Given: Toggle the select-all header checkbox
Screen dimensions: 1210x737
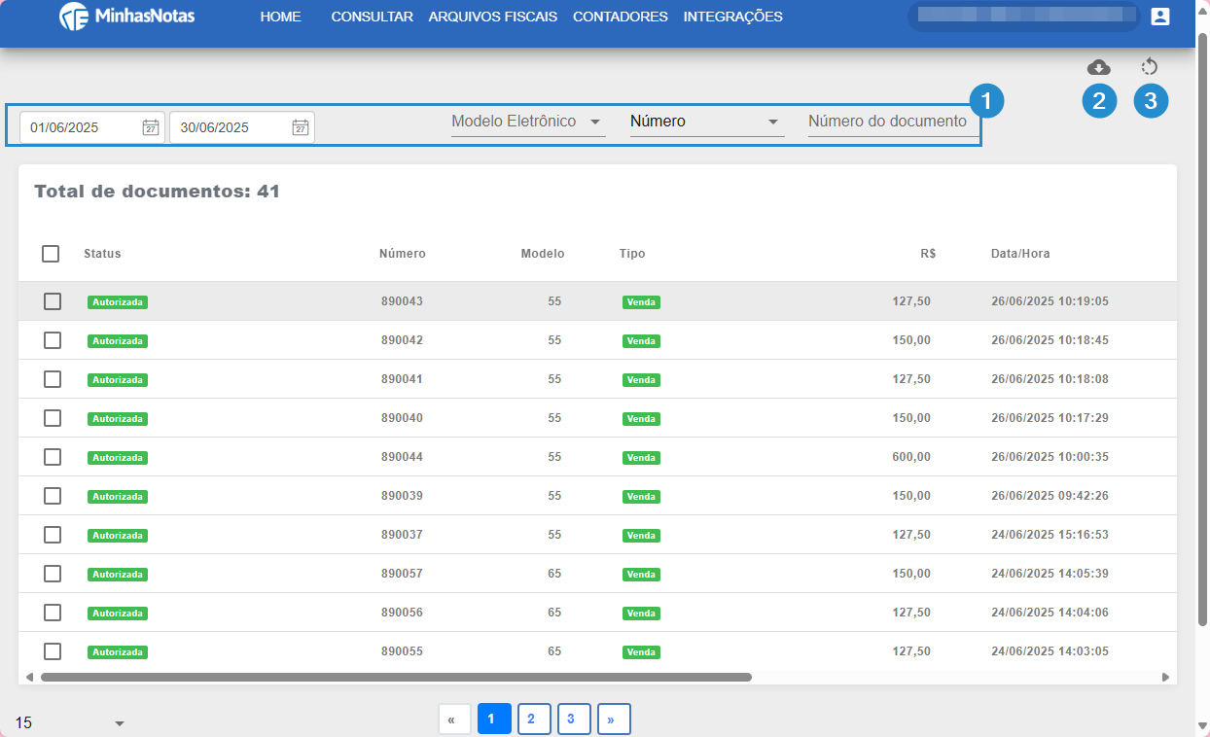Looking at the screenshot, I should click(51, 254).
